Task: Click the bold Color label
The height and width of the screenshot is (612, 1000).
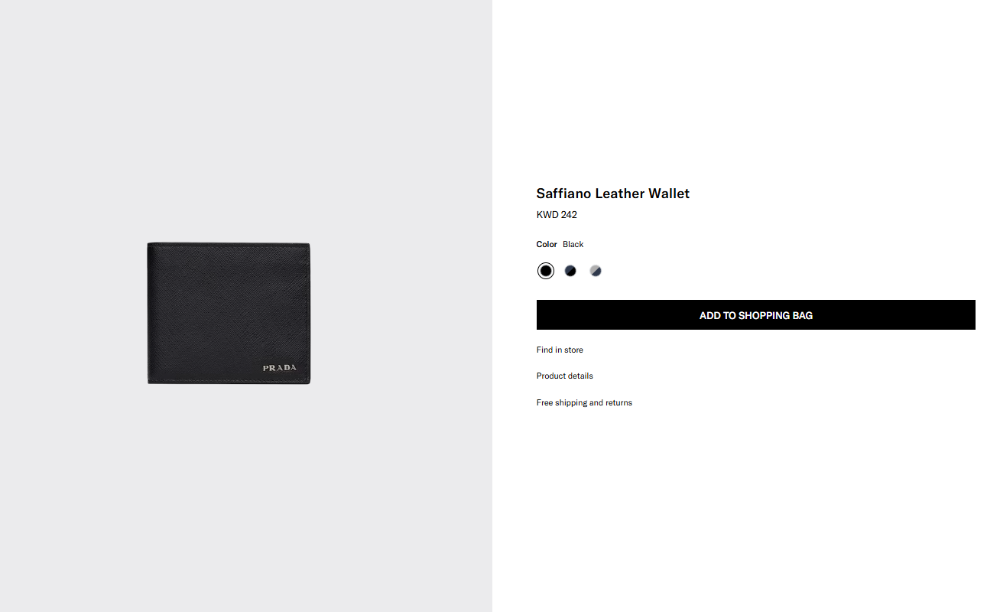Action: pos(547,244)
